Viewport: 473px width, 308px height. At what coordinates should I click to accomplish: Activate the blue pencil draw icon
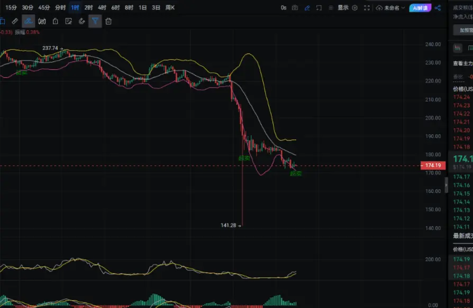pos(307,8)
